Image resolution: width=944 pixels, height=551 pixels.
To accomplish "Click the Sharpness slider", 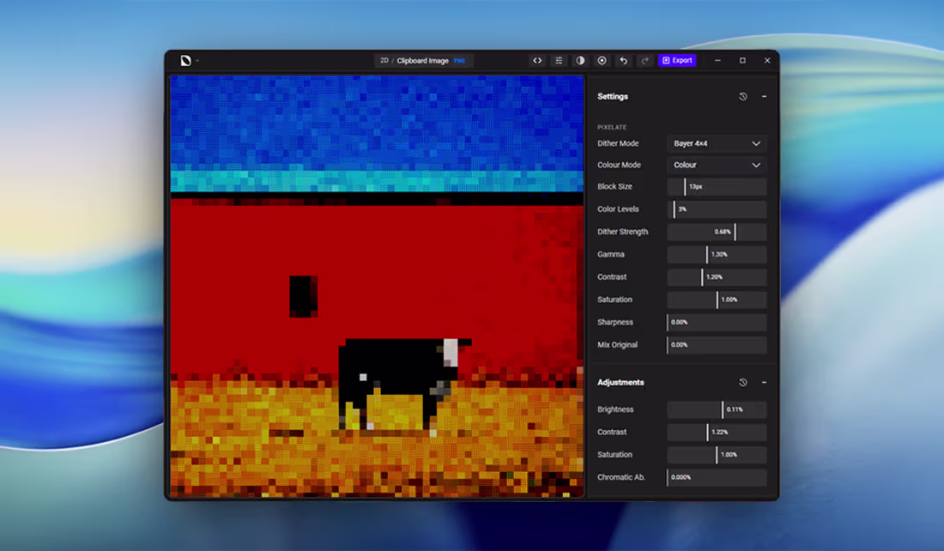I will [717, 322].
